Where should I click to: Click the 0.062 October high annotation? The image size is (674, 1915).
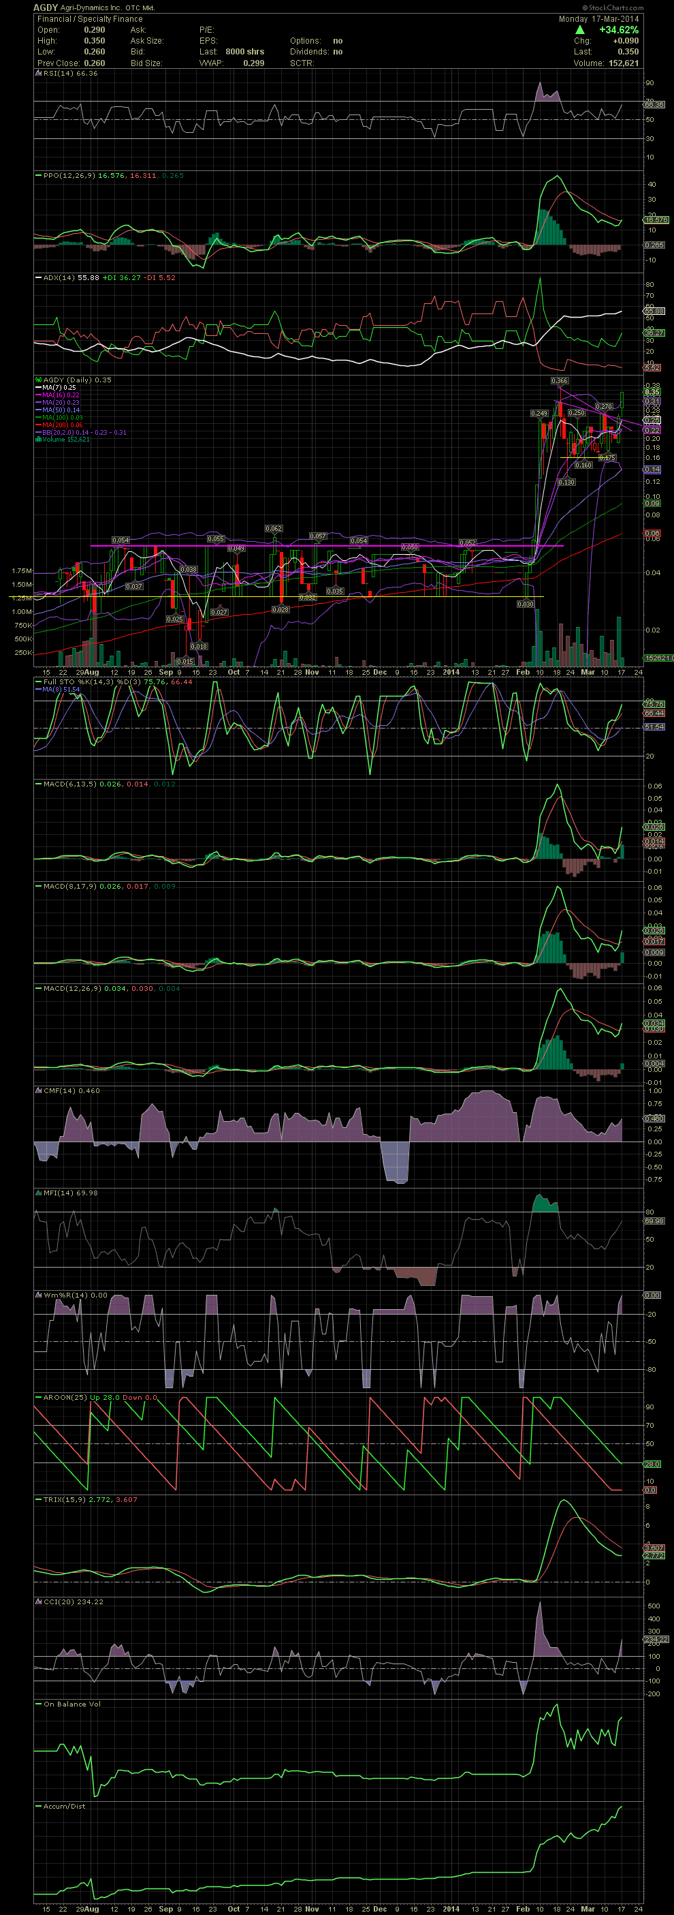(x=273, y=529)
